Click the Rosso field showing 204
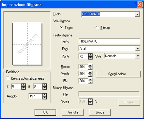The height and width of the screenshot is (119, 144). 84,67
